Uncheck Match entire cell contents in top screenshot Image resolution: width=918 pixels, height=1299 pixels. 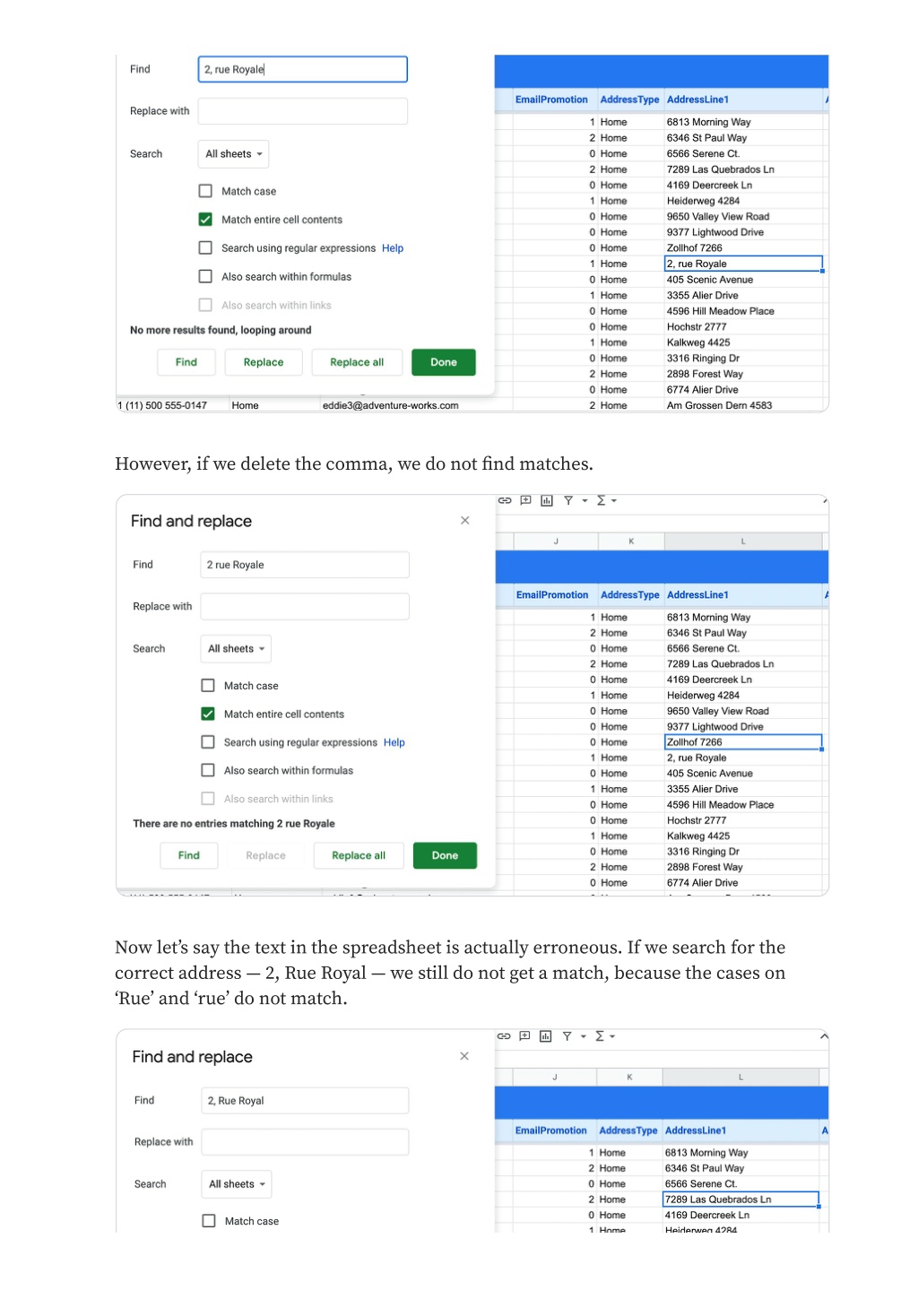[x=205, y=220]
